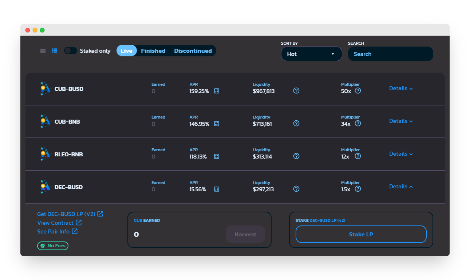Click the No Fees badge

(53, 246)
